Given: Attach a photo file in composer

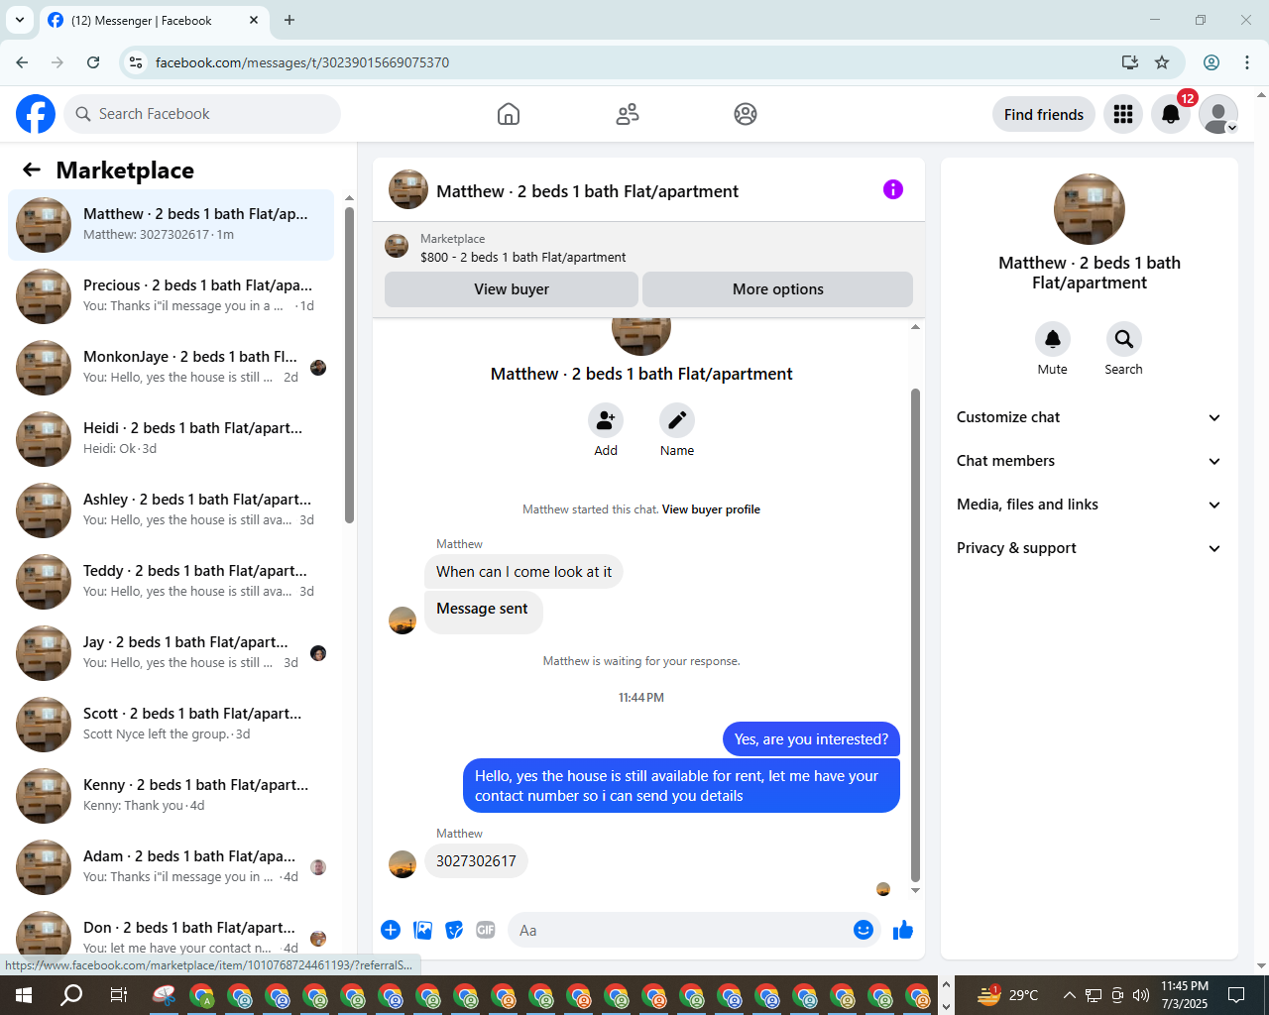Looking at the screenshot, I should [x=423, y=930].
